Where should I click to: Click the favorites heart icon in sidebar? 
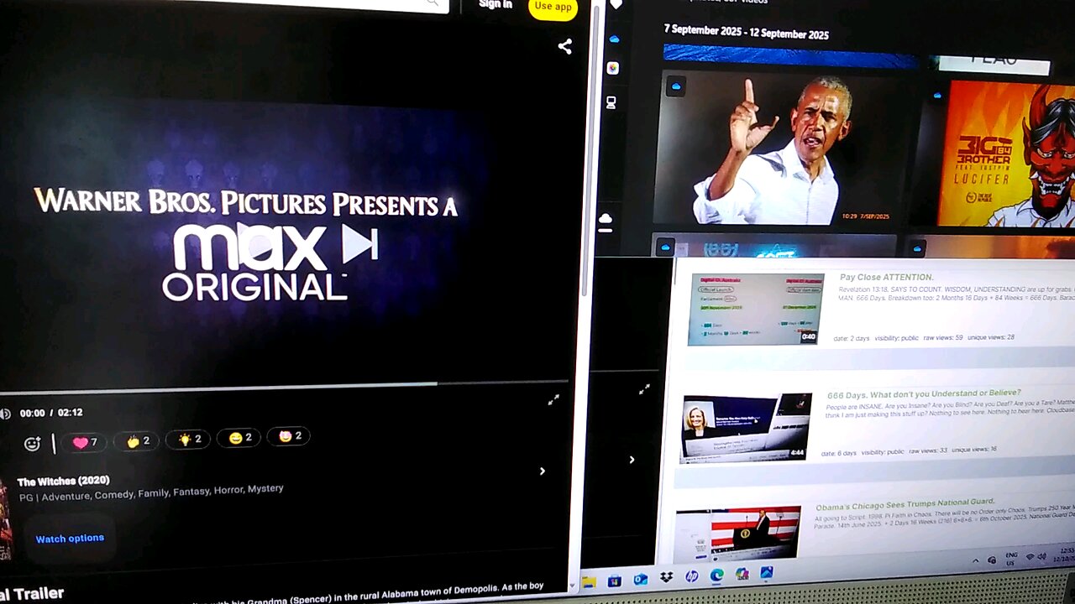pyautogui.click(x=616, y=5)
